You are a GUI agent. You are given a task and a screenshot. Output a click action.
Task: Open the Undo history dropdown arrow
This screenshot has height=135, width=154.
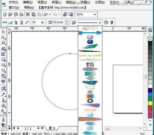[50, 15]
